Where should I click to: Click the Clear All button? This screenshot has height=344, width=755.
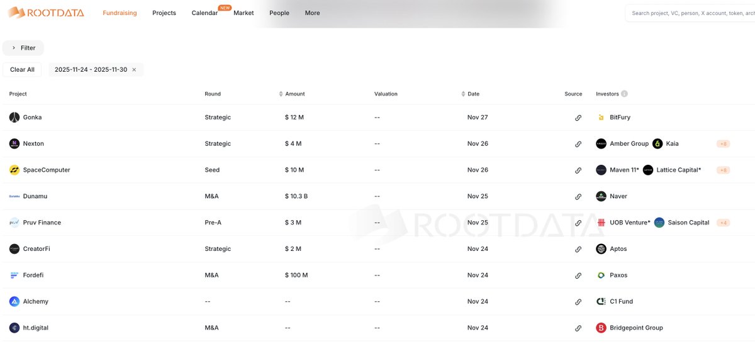pyautogui.click(x=22, y=70)
